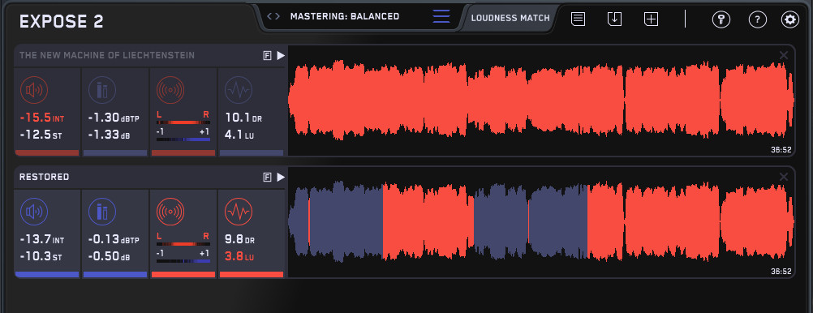Screen dimensions: 813x313
Task: Open the notes list icon
Action: [x=578, y=19]
